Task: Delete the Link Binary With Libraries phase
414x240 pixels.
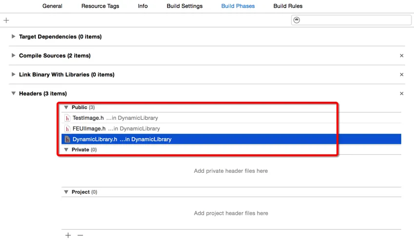Action: coord(402,74)
